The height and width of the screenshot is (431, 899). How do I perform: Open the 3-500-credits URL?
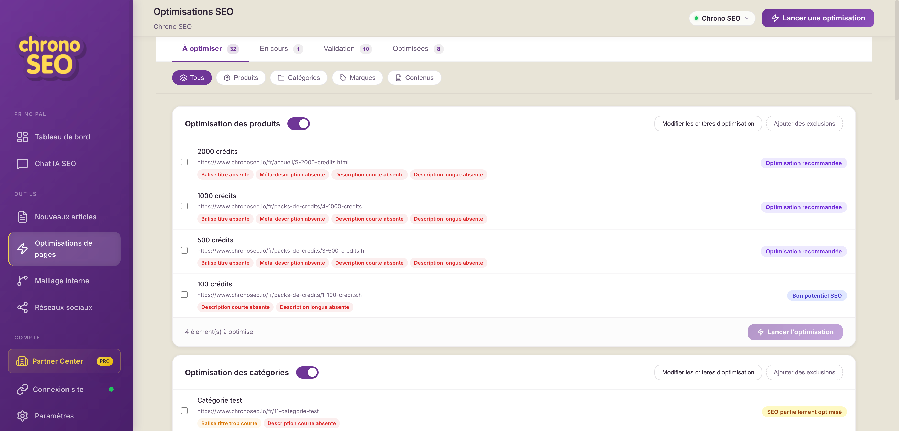280,251
